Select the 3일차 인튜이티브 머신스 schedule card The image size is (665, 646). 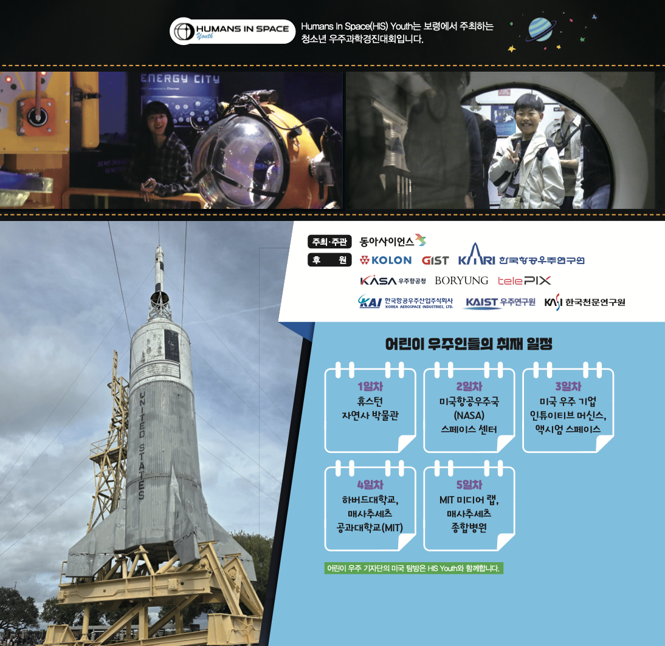568,409
